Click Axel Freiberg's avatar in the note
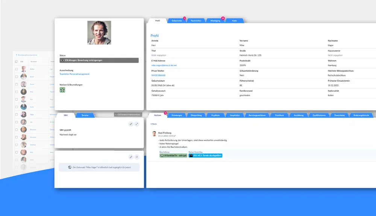Image resolution: width=376 pixels, height=216 pixels. 154,134
